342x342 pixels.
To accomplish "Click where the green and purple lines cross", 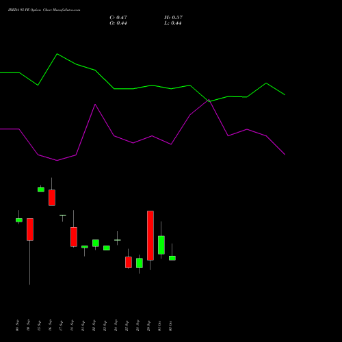I will point(209,101).
